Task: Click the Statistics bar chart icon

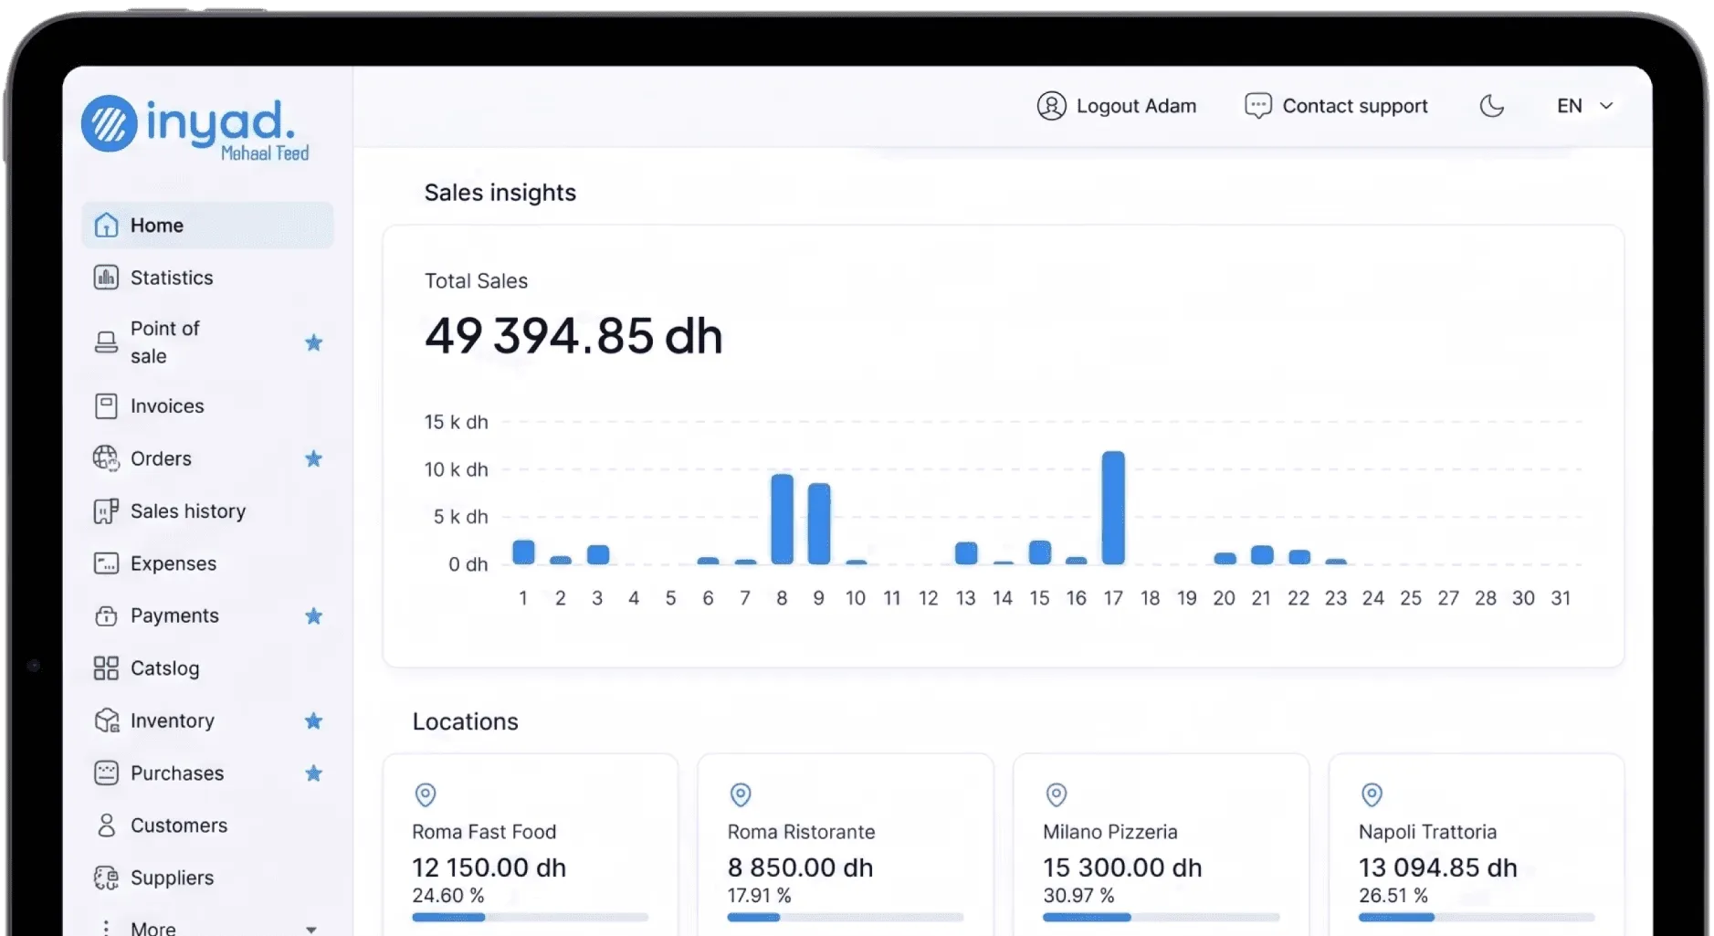Action: click(x=106, y=278)
